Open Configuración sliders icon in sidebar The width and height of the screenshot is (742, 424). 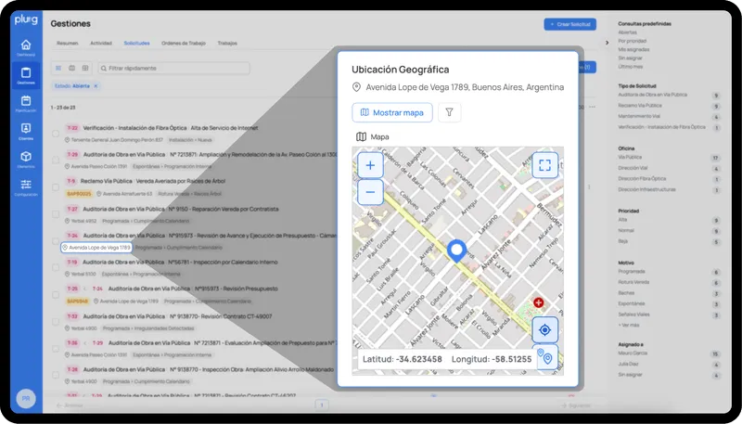[x=26, y=187]
